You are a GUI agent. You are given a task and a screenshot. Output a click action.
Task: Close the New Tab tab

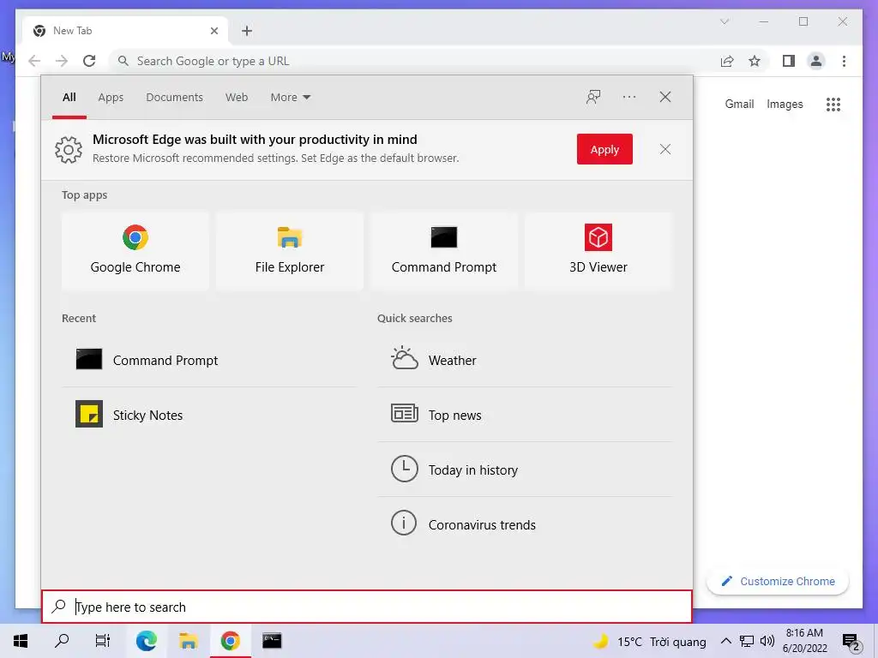[x=213, y=31]
